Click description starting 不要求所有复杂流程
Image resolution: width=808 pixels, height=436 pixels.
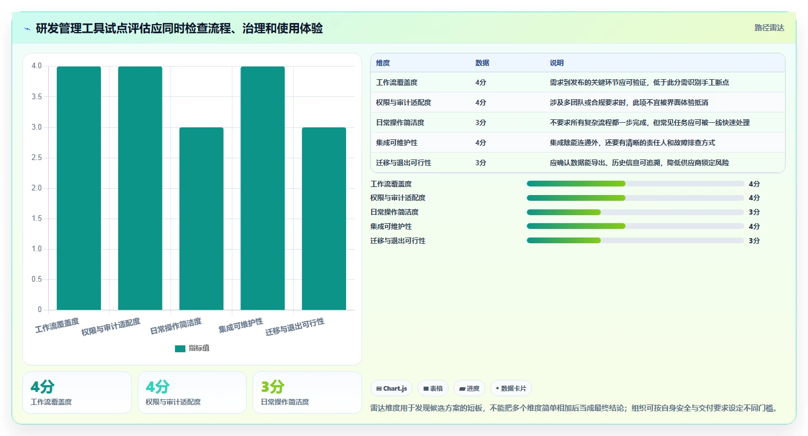coord(650,123)
